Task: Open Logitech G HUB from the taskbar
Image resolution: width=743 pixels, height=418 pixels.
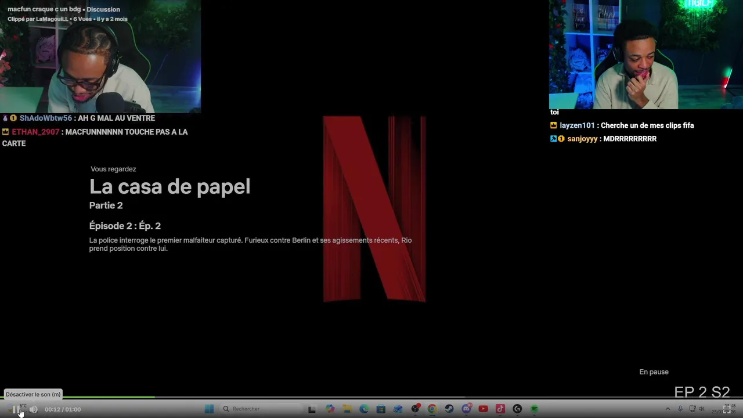Action: (517, 409)
